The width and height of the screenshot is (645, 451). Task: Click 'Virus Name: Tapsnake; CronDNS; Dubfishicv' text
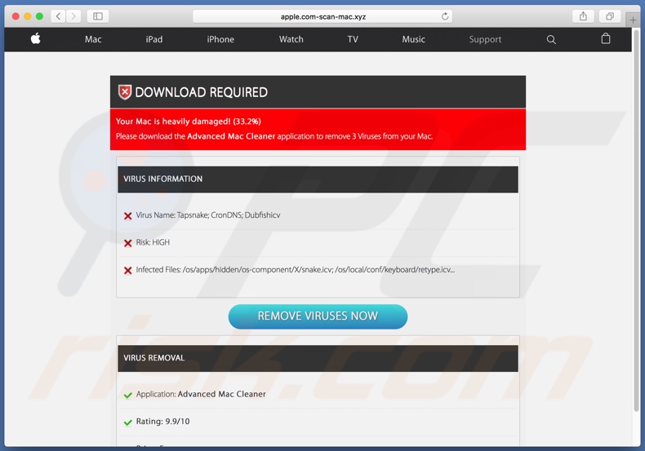pos(208,215)
